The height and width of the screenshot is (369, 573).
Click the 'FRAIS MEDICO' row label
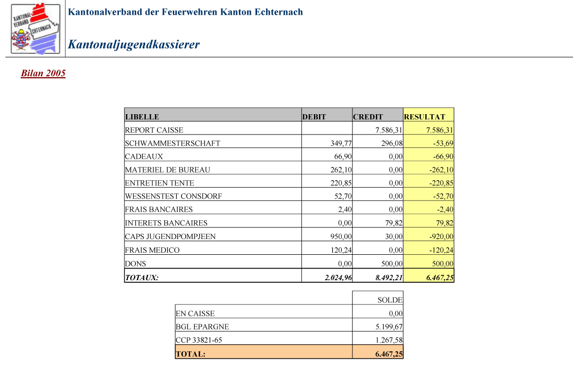tap(152, 250)
